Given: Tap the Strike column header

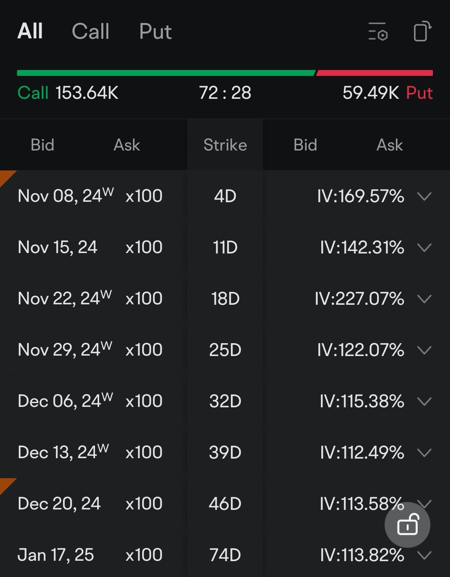Looking at the screenshot, I should (225, 145).
